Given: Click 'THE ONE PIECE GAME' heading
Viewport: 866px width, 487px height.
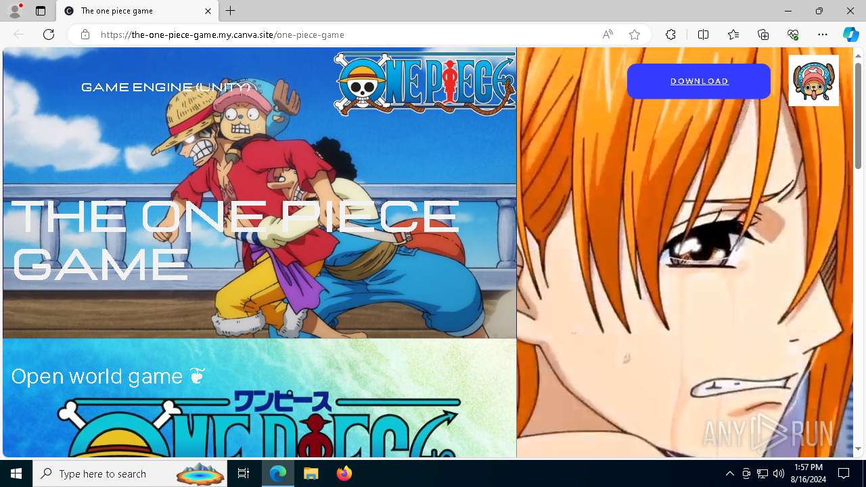Looking at the screenshot, I should [x=235, y=240].
